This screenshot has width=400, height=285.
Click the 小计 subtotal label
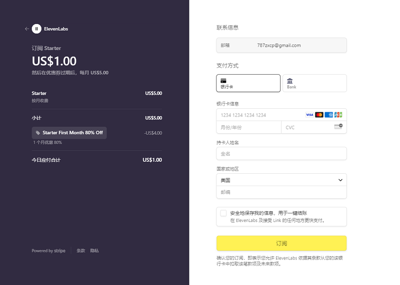click(36, 118)
